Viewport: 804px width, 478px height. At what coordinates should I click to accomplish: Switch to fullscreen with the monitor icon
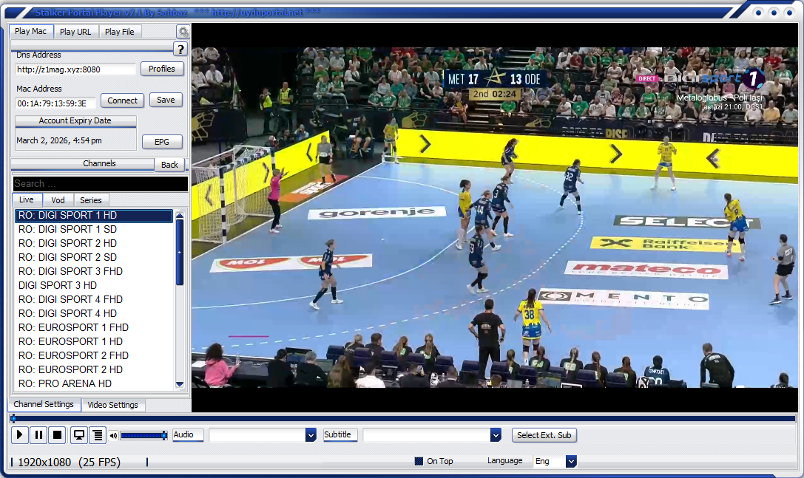(79, 435)
